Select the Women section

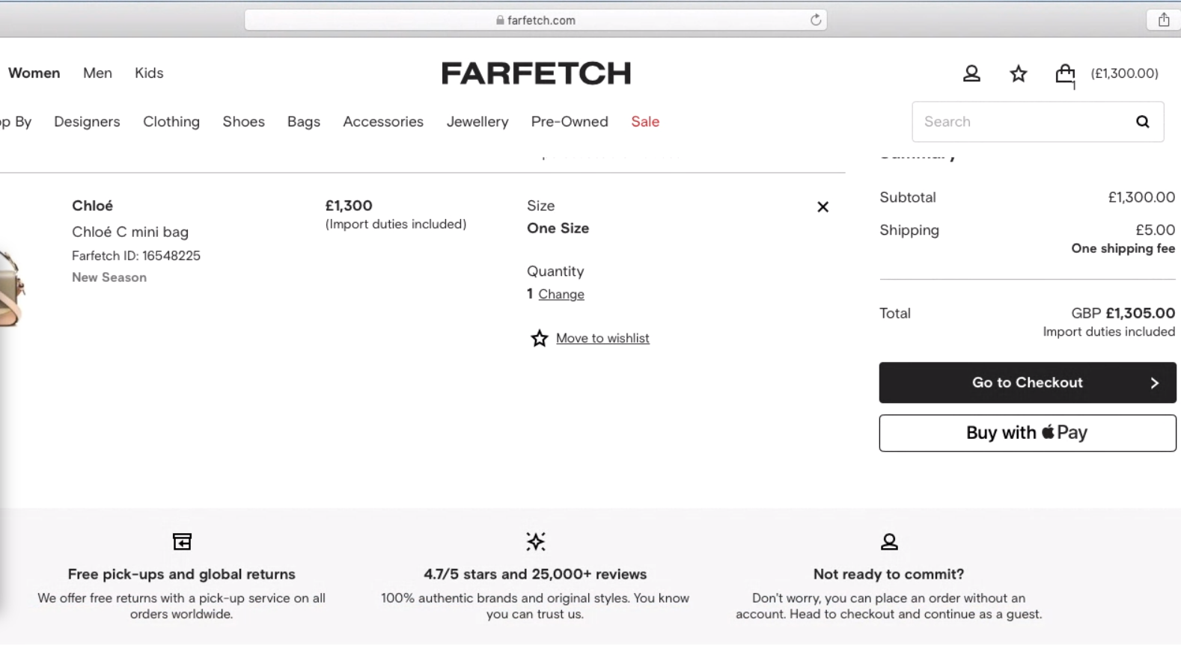34,73
